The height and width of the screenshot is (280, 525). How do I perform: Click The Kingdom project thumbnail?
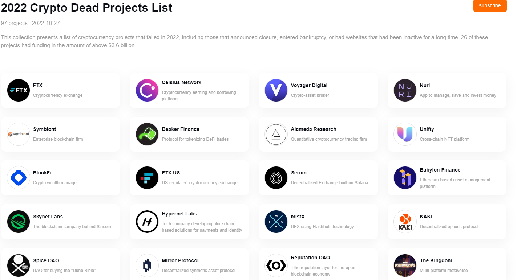(405, 265)
